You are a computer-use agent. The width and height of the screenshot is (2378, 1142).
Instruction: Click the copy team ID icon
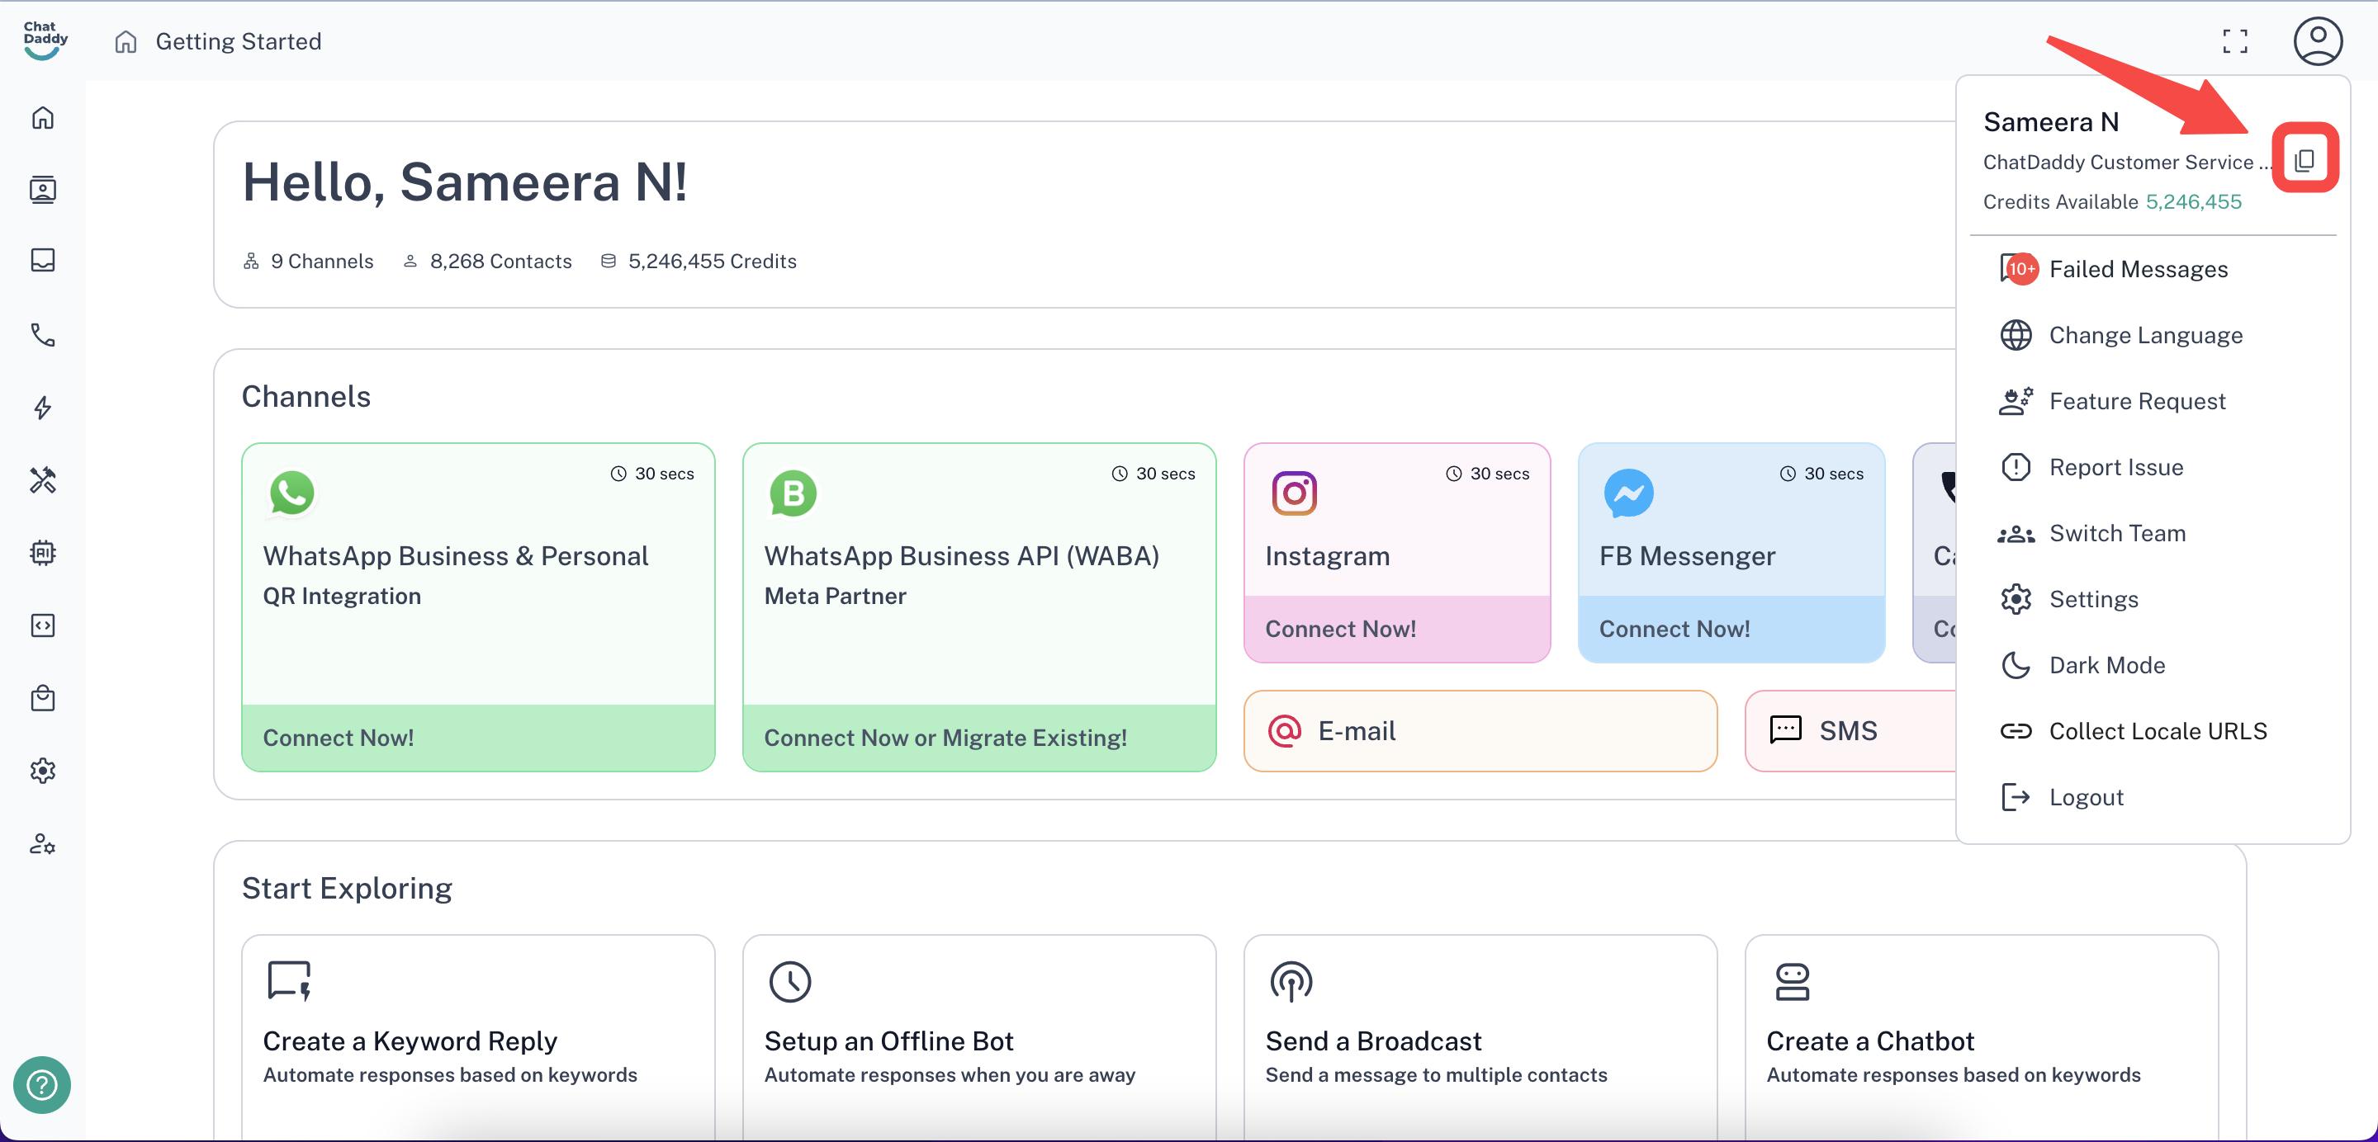click(2305, 159)
